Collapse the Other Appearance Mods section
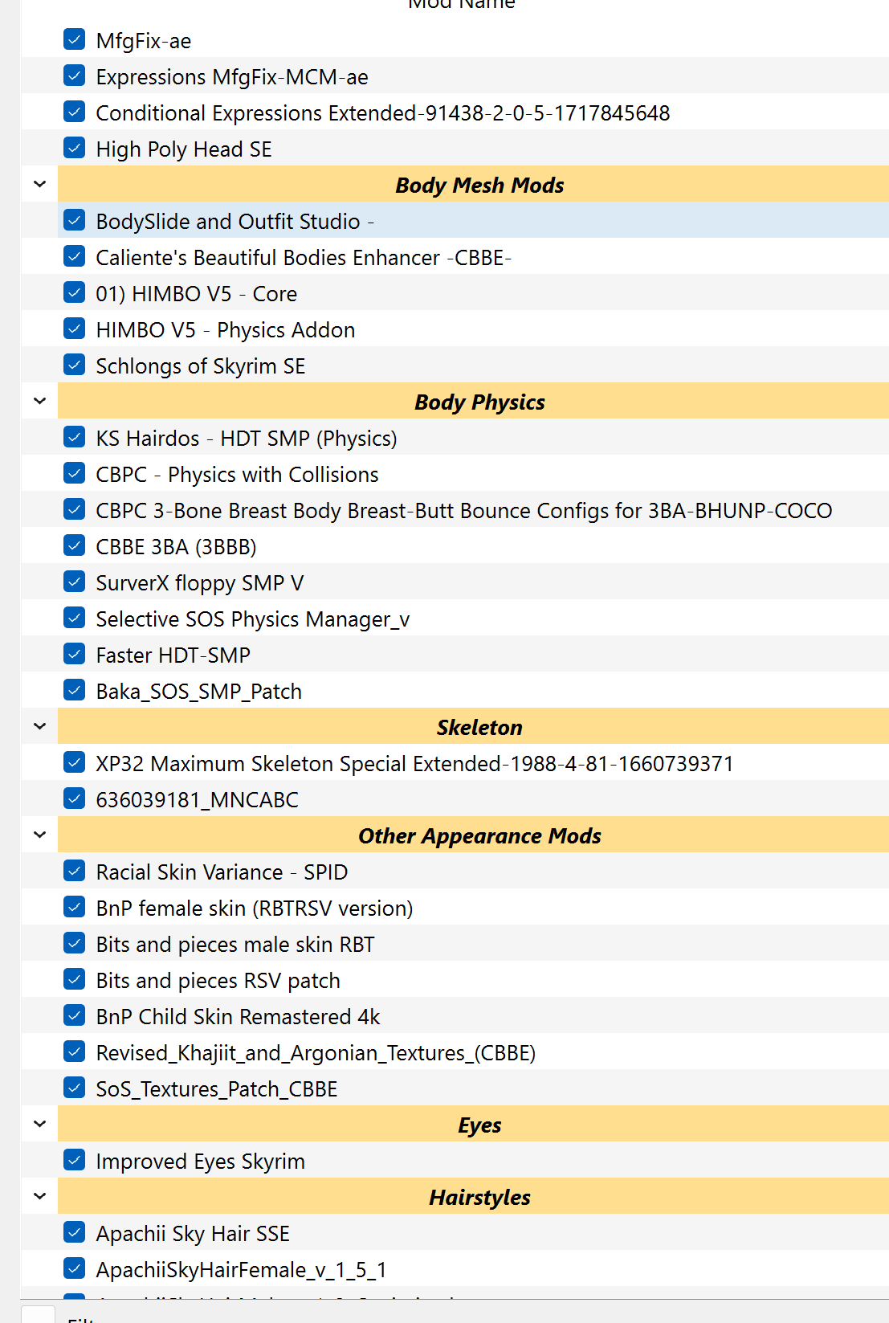 39,835
